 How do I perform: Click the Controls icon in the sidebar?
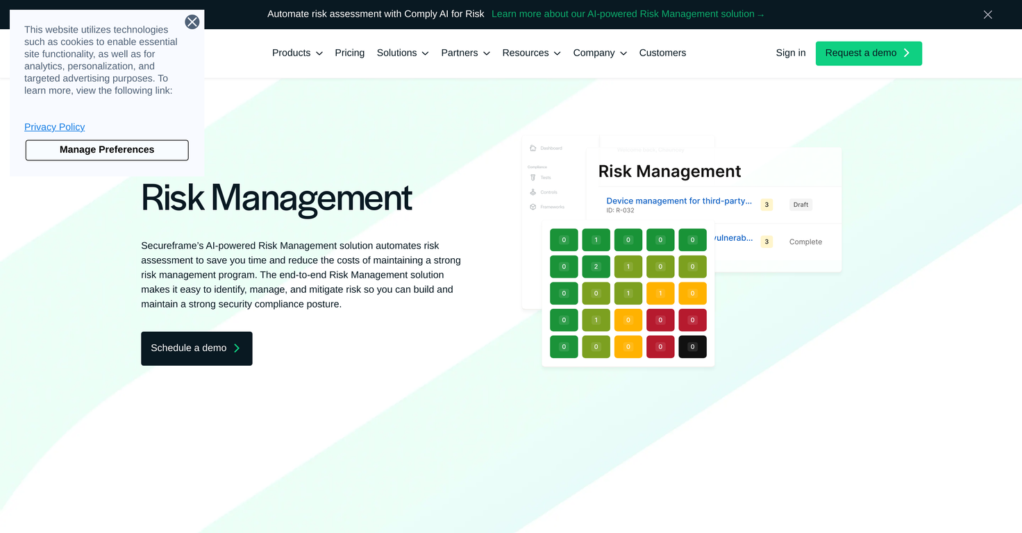point(531,192)
